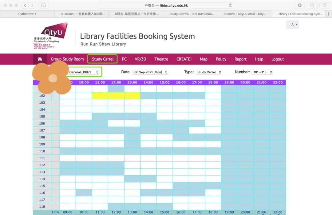Click the 14:00 header column label
The width and height of the screenshot is (332, 215).
pos(148,82)
